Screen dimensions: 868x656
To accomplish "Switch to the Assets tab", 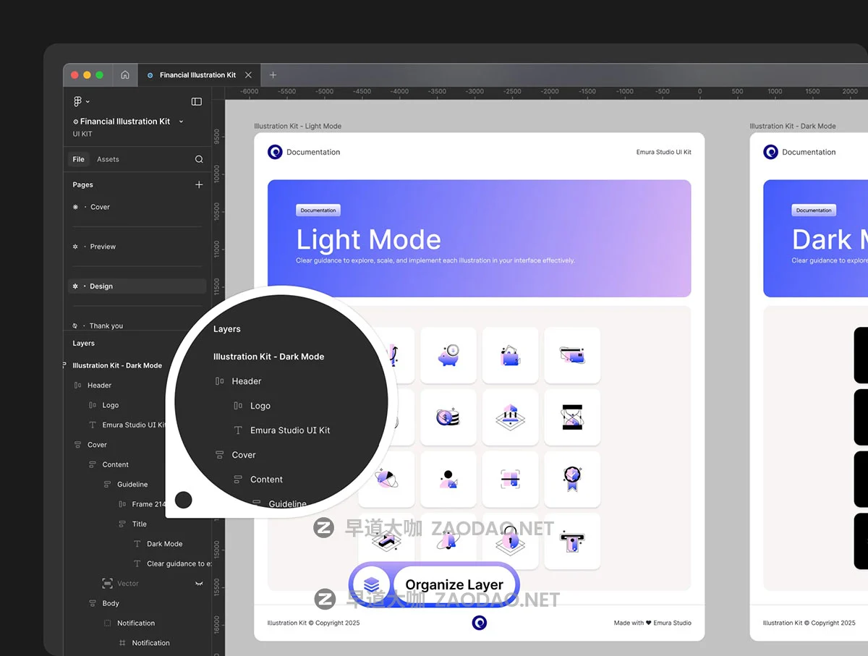I will coord(108,159).
